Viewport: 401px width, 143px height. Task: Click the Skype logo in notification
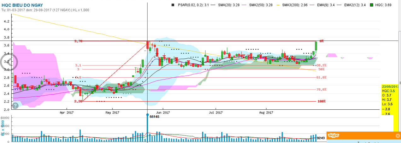coord(334,135)
